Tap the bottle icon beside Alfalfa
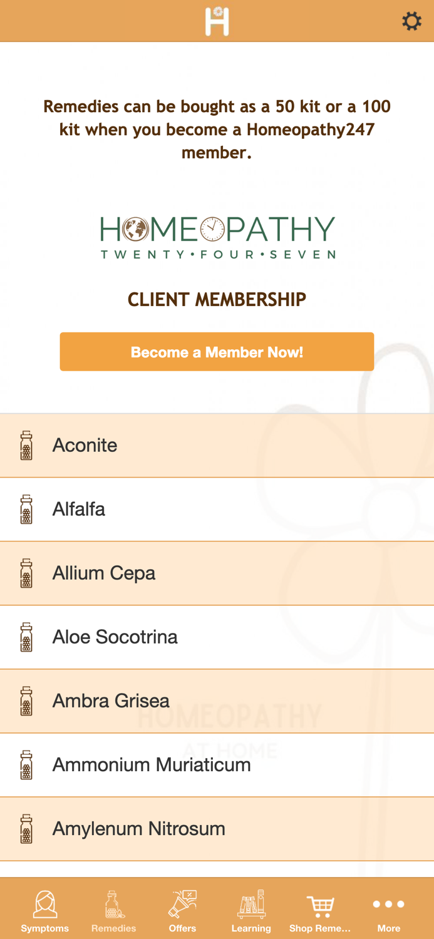This screenshot has height=939, width=434. click(26, 510)
